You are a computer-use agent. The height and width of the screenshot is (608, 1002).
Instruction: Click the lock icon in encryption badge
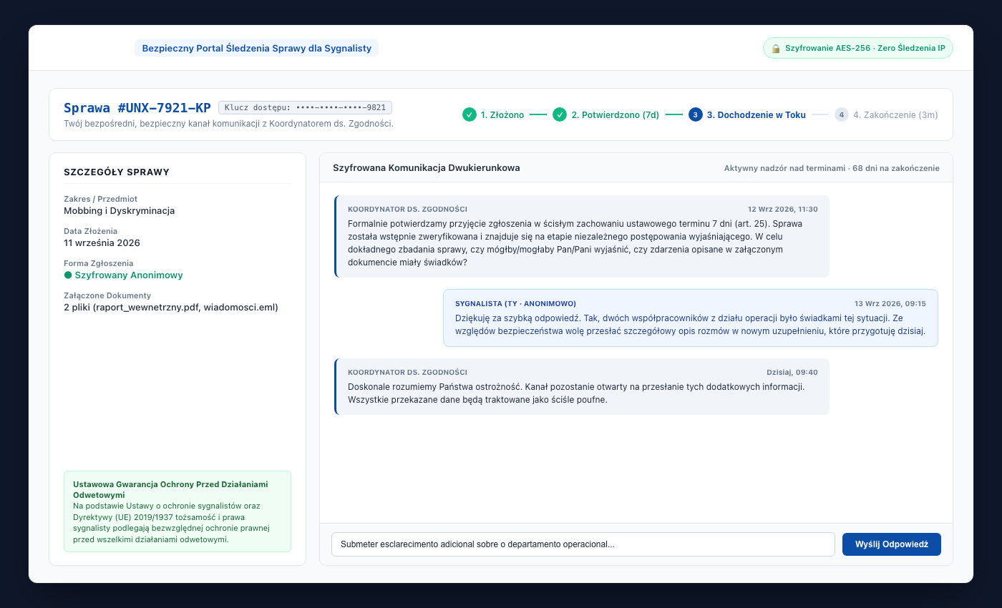point(776,48)
